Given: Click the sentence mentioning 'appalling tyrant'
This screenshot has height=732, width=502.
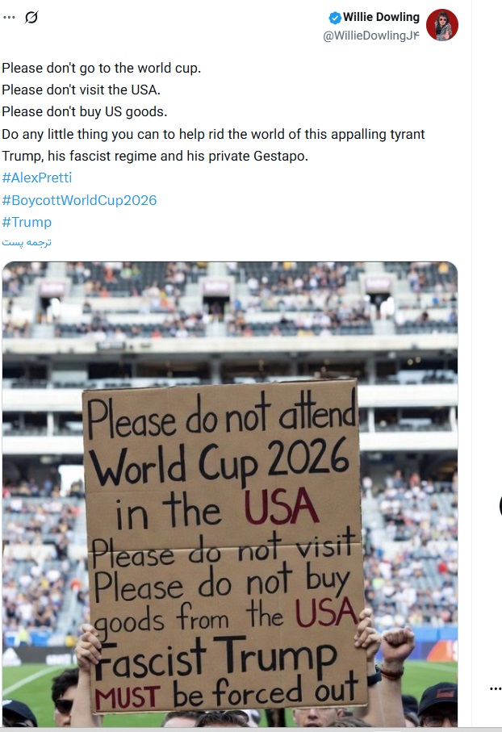Looking at the screenshot, I should click(213, 134).
